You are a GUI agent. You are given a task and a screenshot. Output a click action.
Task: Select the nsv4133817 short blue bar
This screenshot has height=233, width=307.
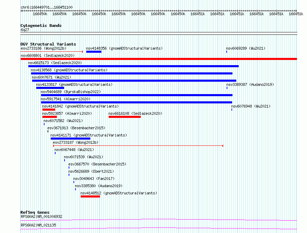50,88
